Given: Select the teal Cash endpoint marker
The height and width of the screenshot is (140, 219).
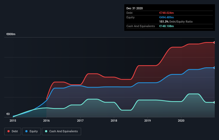Looking at the screenshot, I should [x=214, y=102].
